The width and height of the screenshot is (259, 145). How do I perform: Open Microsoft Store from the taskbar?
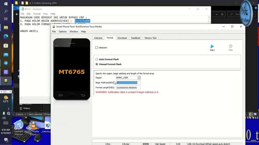tap(6, 46)
